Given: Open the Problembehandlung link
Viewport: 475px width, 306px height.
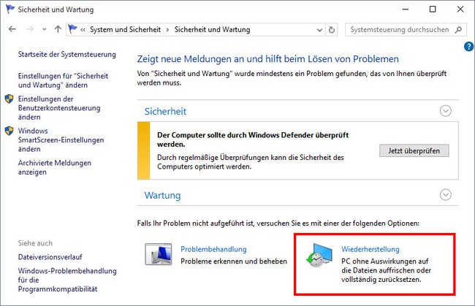Looking at the screenshot, I should [x=213, y=249].
